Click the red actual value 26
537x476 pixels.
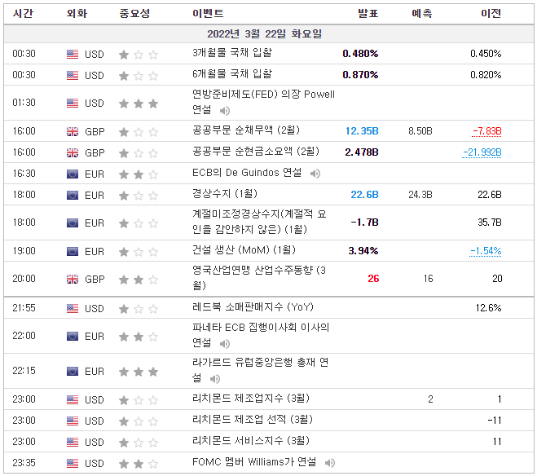point(373,279)
